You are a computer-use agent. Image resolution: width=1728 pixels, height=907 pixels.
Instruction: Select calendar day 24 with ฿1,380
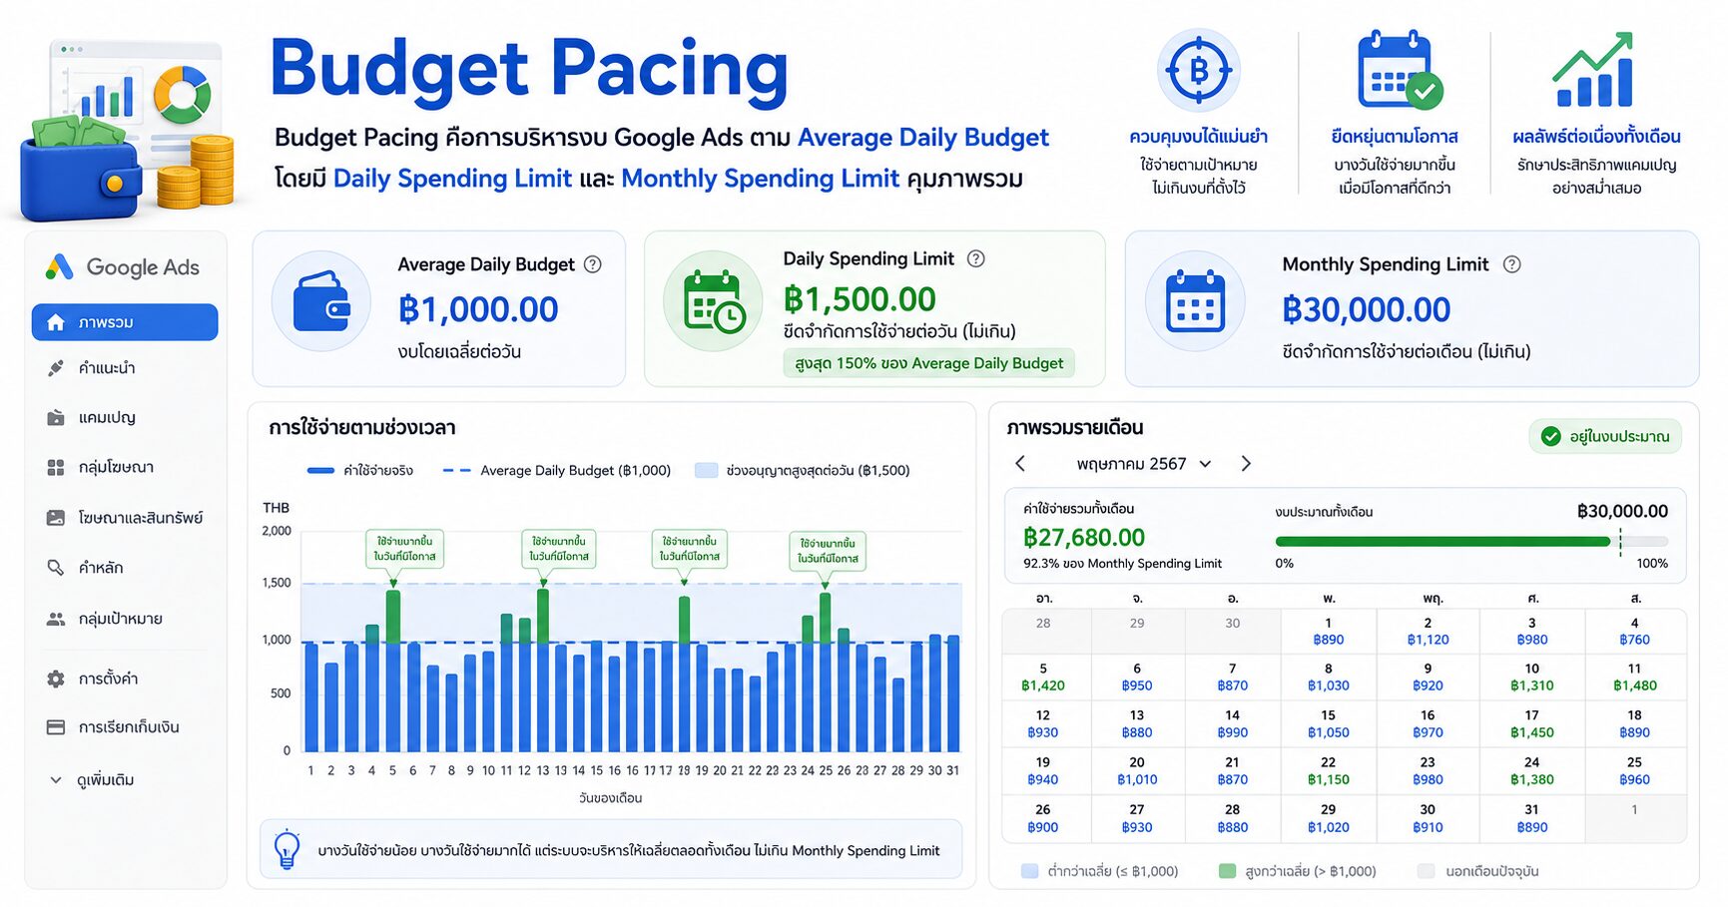pyautogui.click(x=1531, y=771)
